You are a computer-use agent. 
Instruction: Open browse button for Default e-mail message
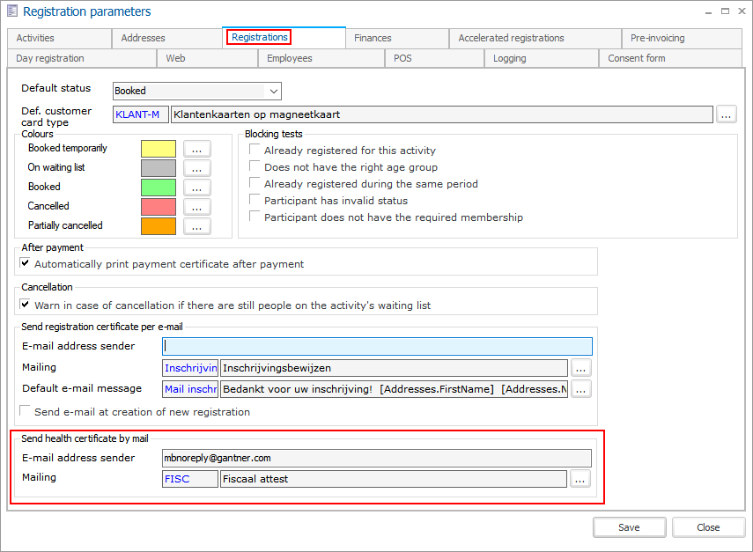click(580, 389)
